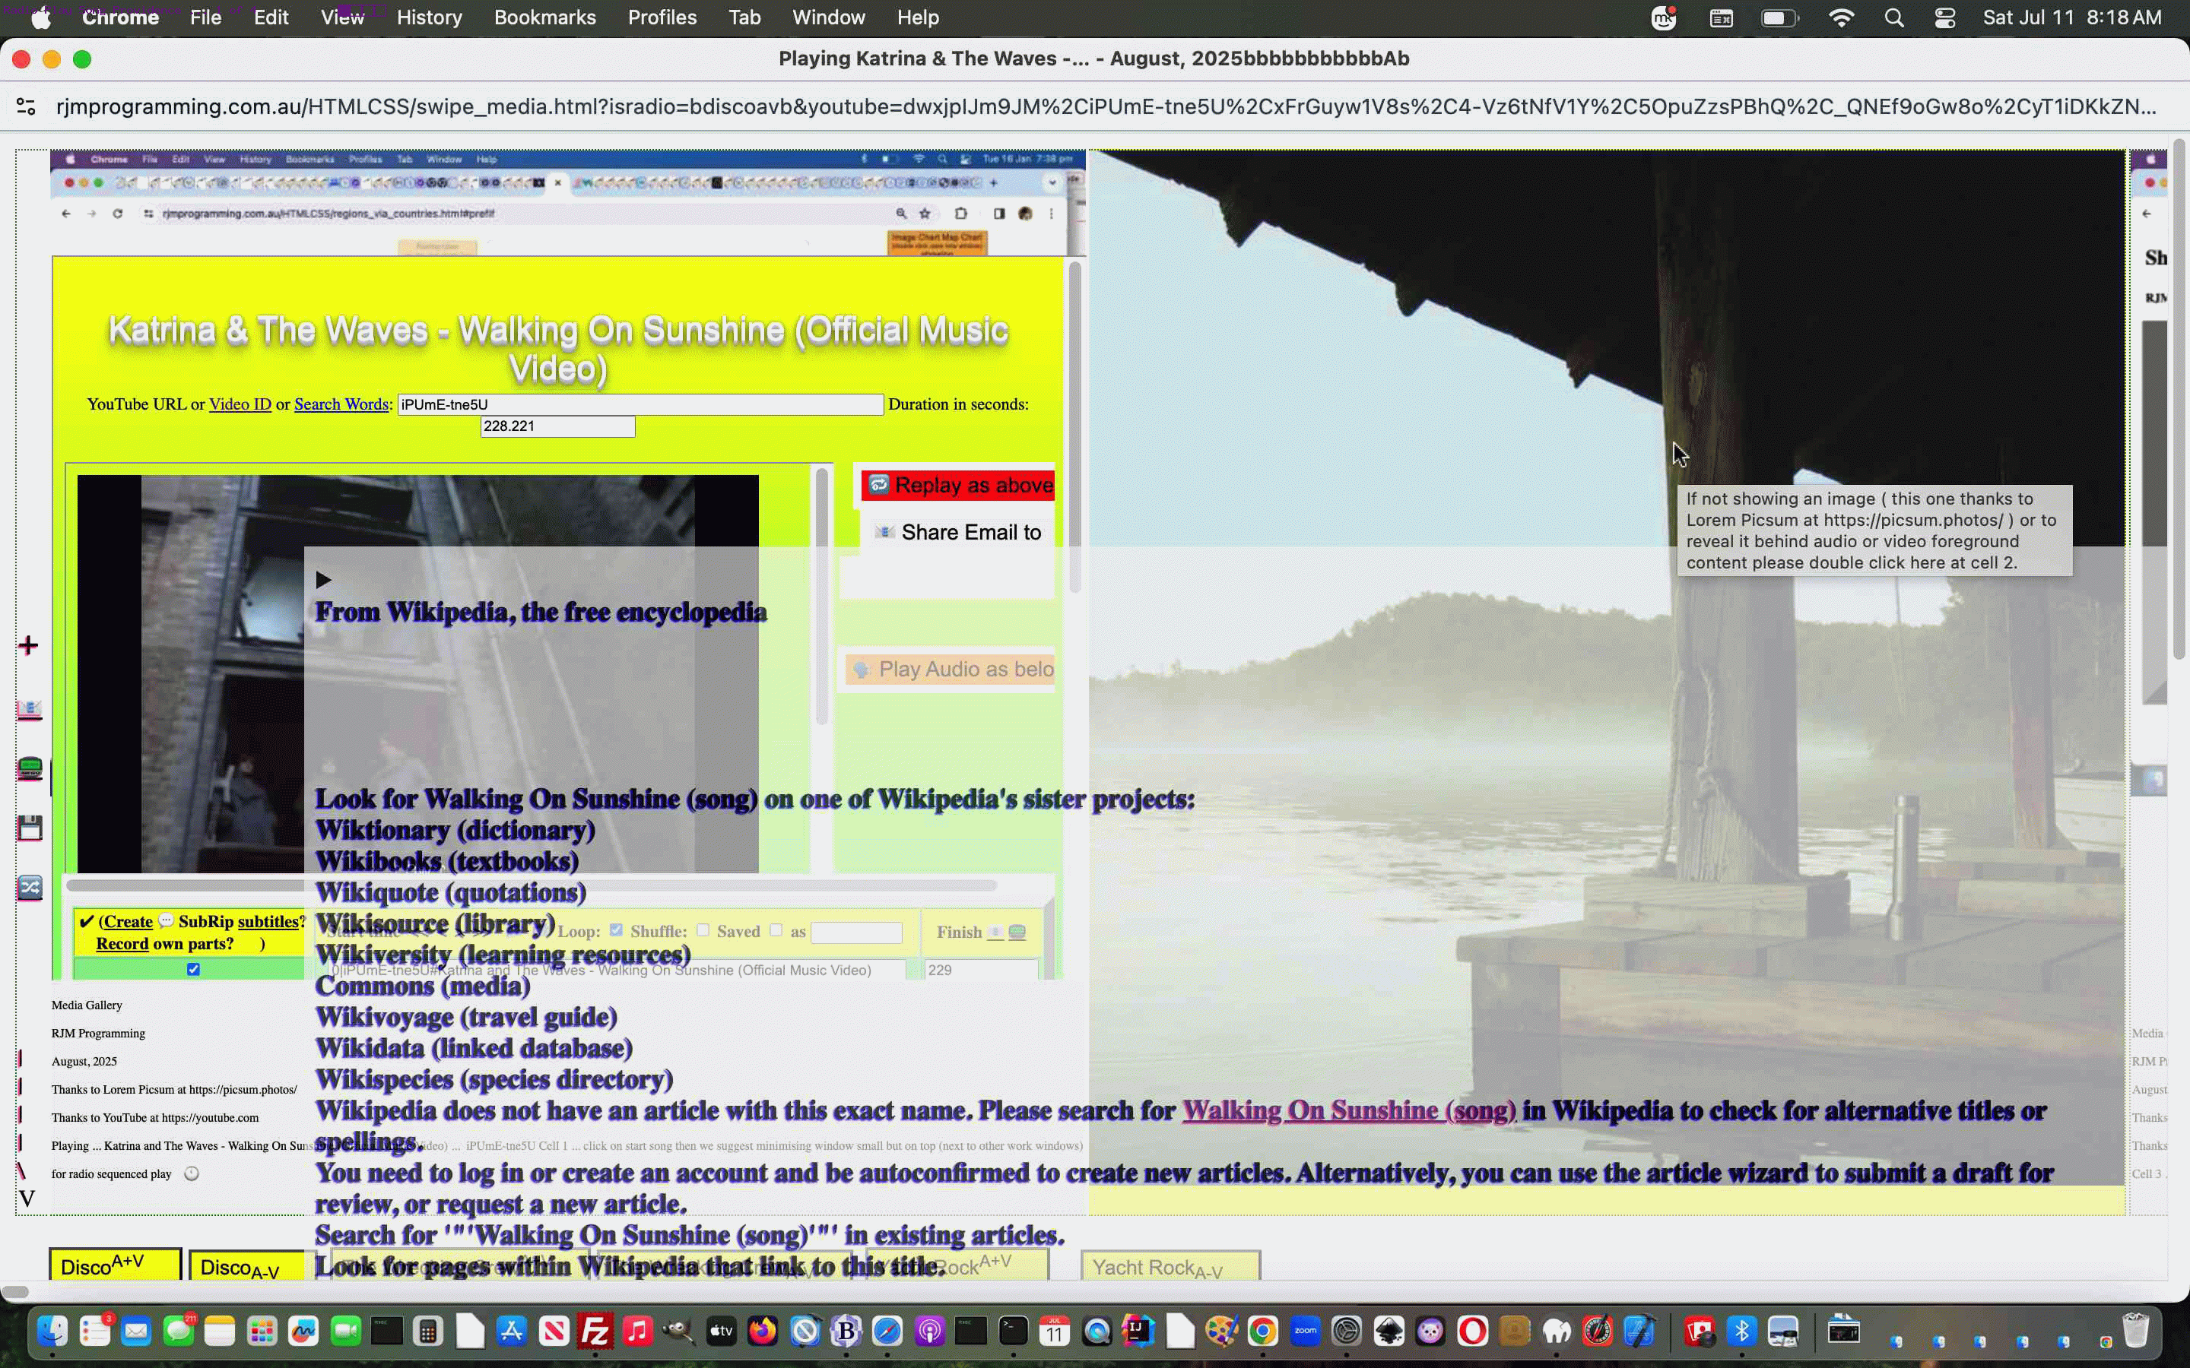2190x1368 pixels.
Task: Open the Trash in the Dock
Action: coord(2136,1331)
